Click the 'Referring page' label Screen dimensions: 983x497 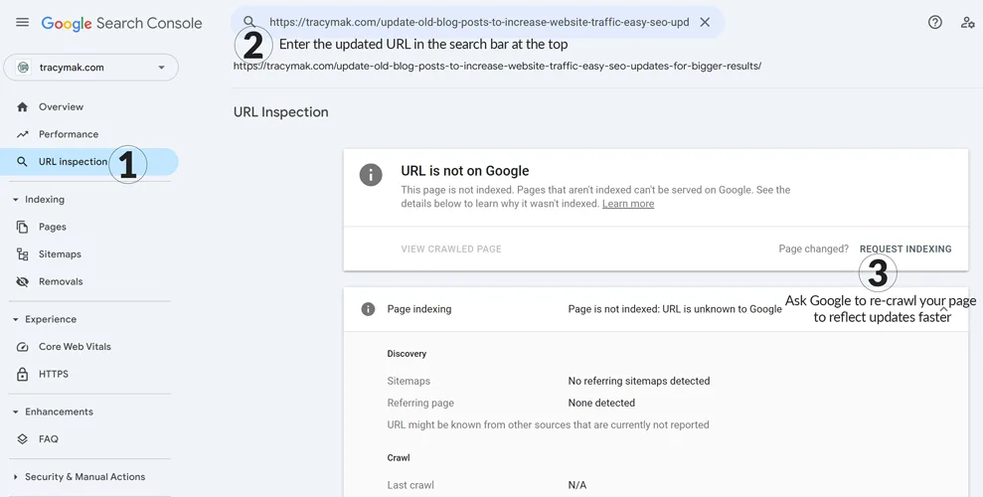(x=420, y=403)
